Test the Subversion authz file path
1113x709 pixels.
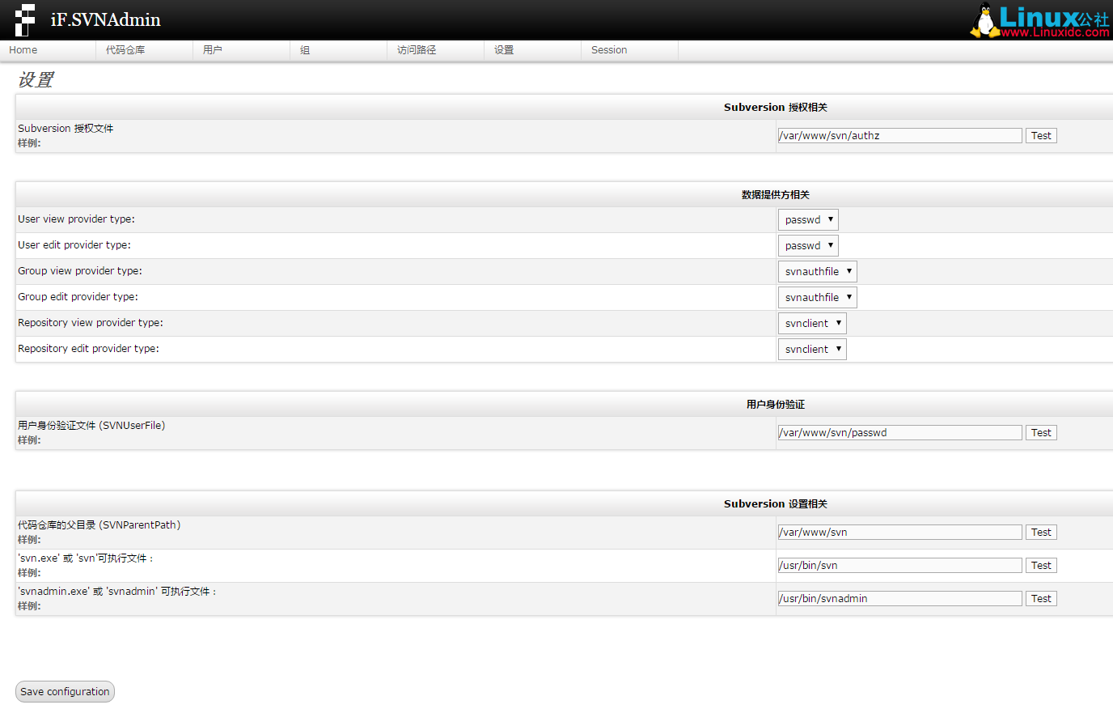pyautogui.click(x=1041, y=136)
